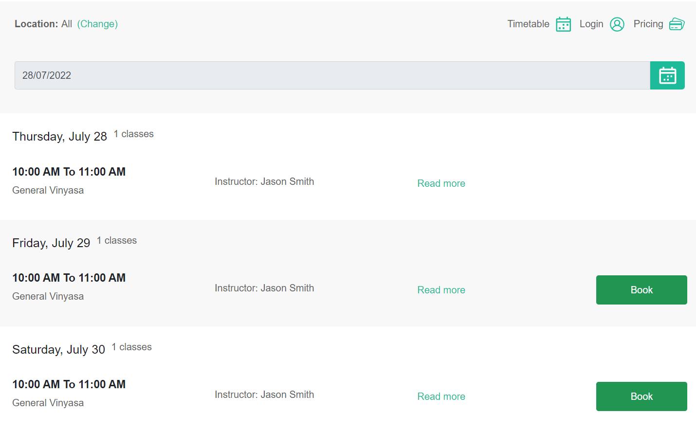Screen dimensions: 696x431
Task: Select the Pricing menu item
Action: click(648, 23)
